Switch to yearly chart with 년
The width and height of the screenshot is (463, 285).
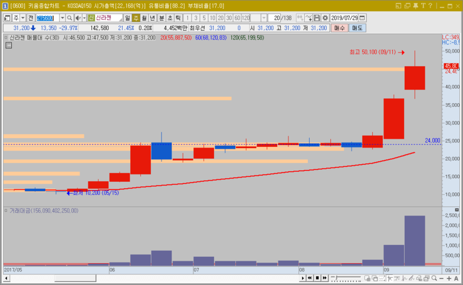click(x=153, y=18)
